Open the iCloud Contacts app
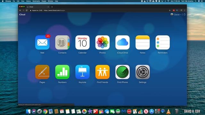 (x=62, y=42)
